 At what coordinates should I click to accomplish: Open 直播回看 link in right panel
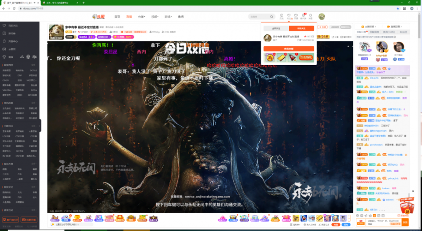[x=393, y=27]
